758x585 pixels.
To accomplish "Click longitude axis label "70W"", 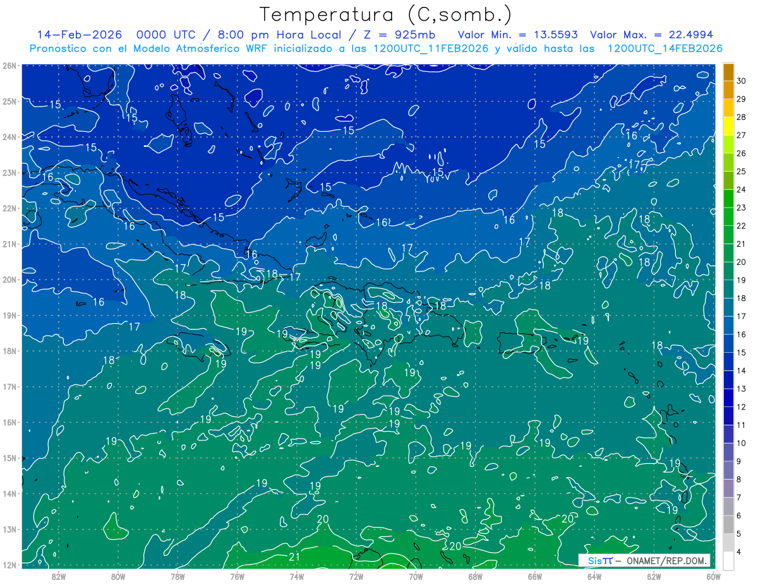I will point(416,576).
